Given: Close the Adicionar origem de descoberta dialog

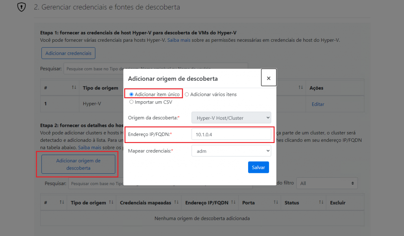Looking at the screenshot, I should (268, 78).
